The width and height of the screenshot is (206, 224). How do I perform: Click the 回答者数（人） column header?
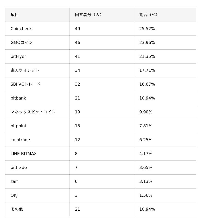[88, 15]
